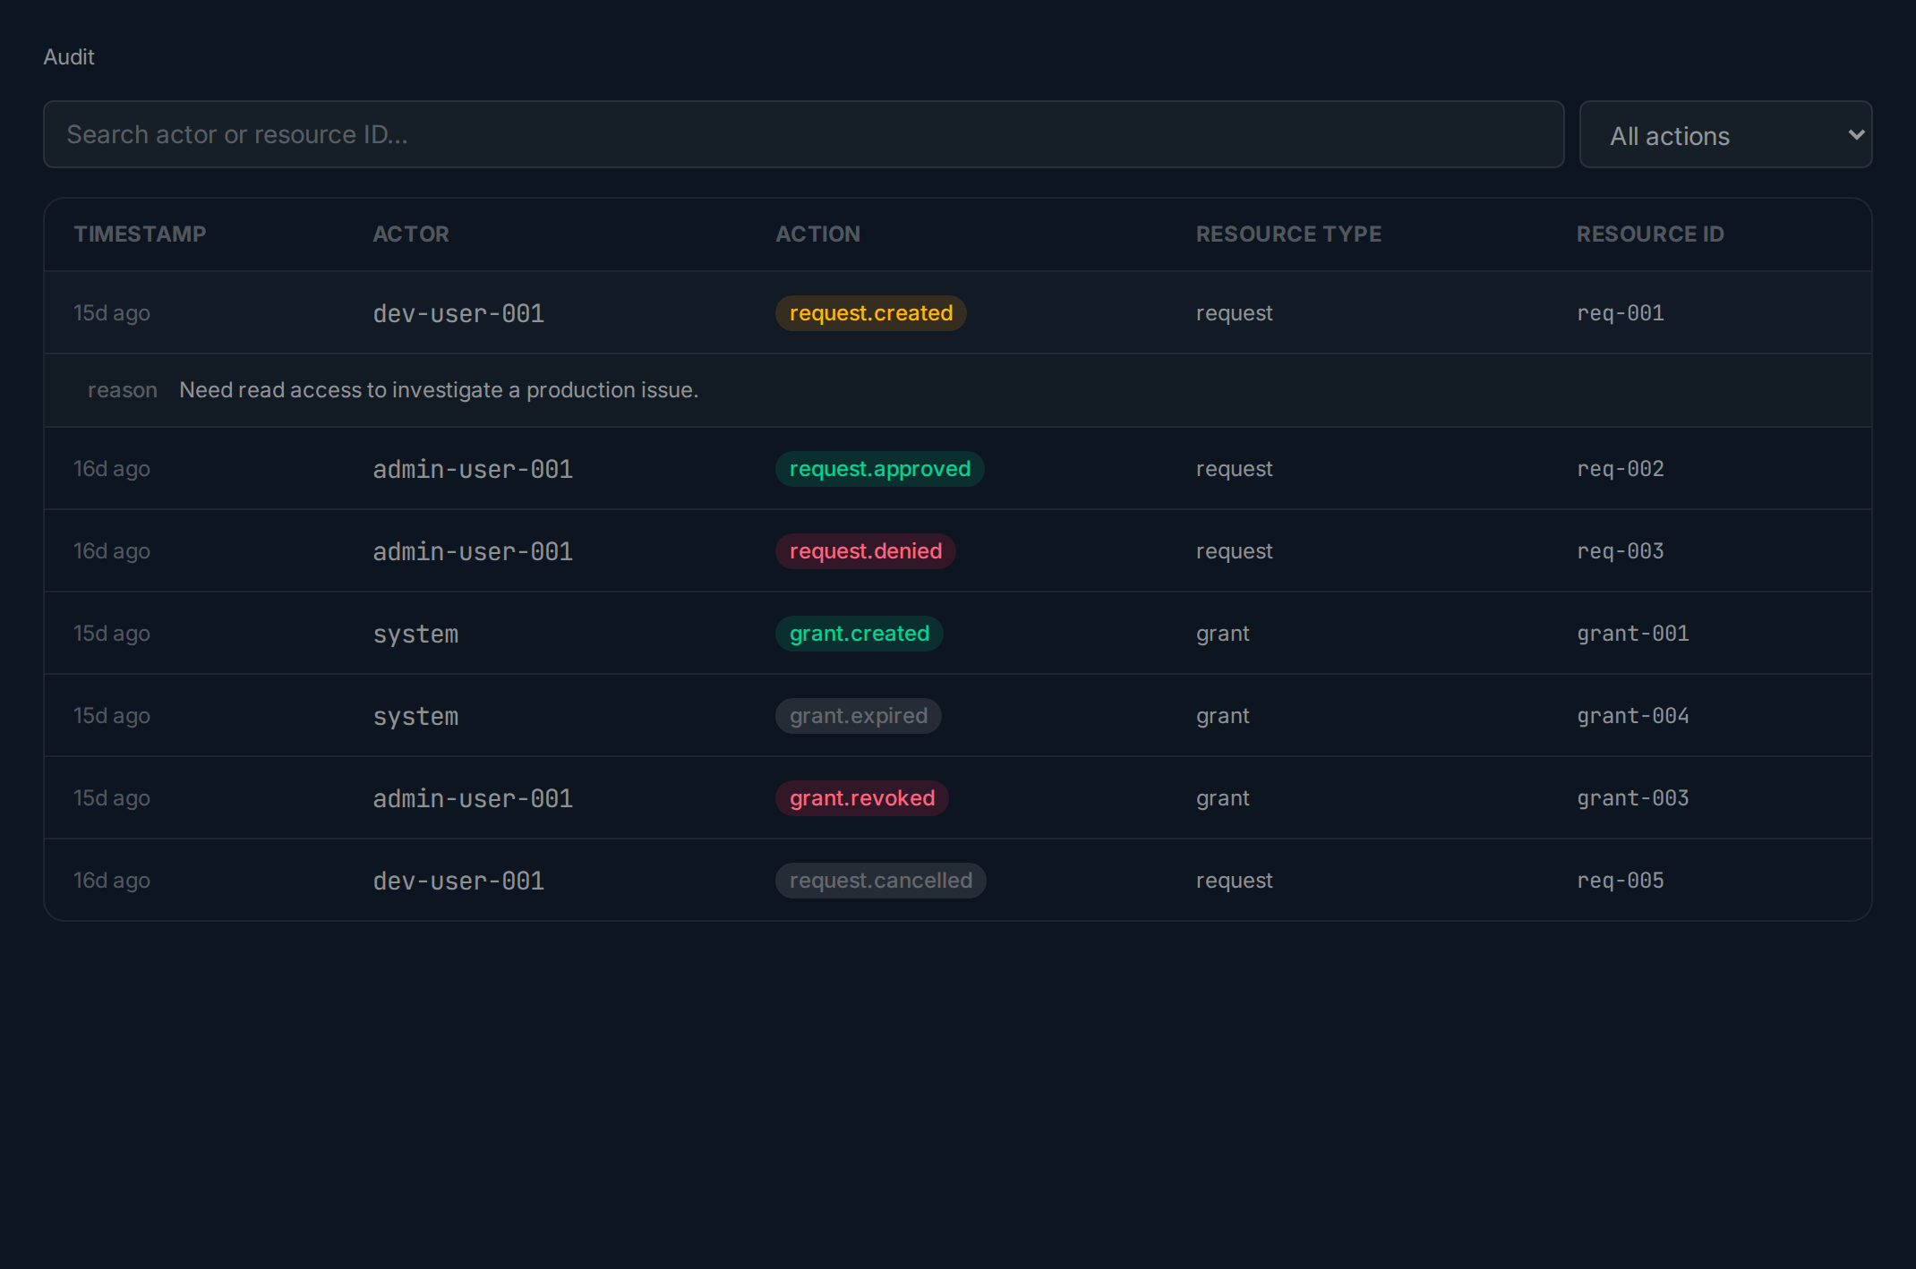Click resource ID grant-001
Image resolution: width=1916 pixels, height=1269 pixels.
point(1632,634)
